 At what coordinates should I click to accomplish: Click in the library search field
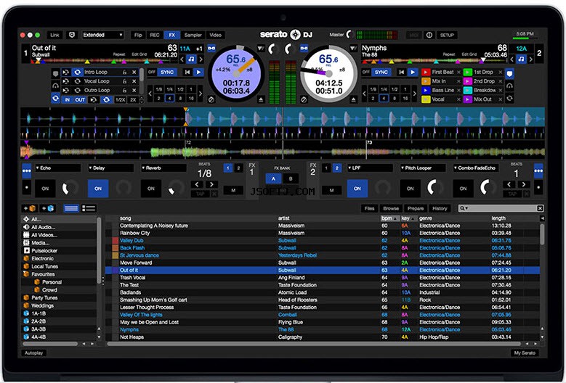[501, 208]
